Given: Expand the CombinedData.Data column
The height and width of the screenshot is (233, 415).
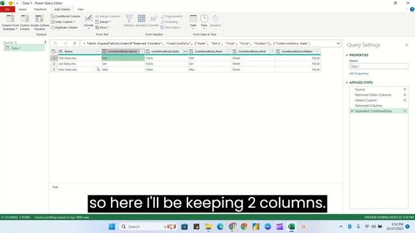Looking at the screenshot, I should pos(185,51).
